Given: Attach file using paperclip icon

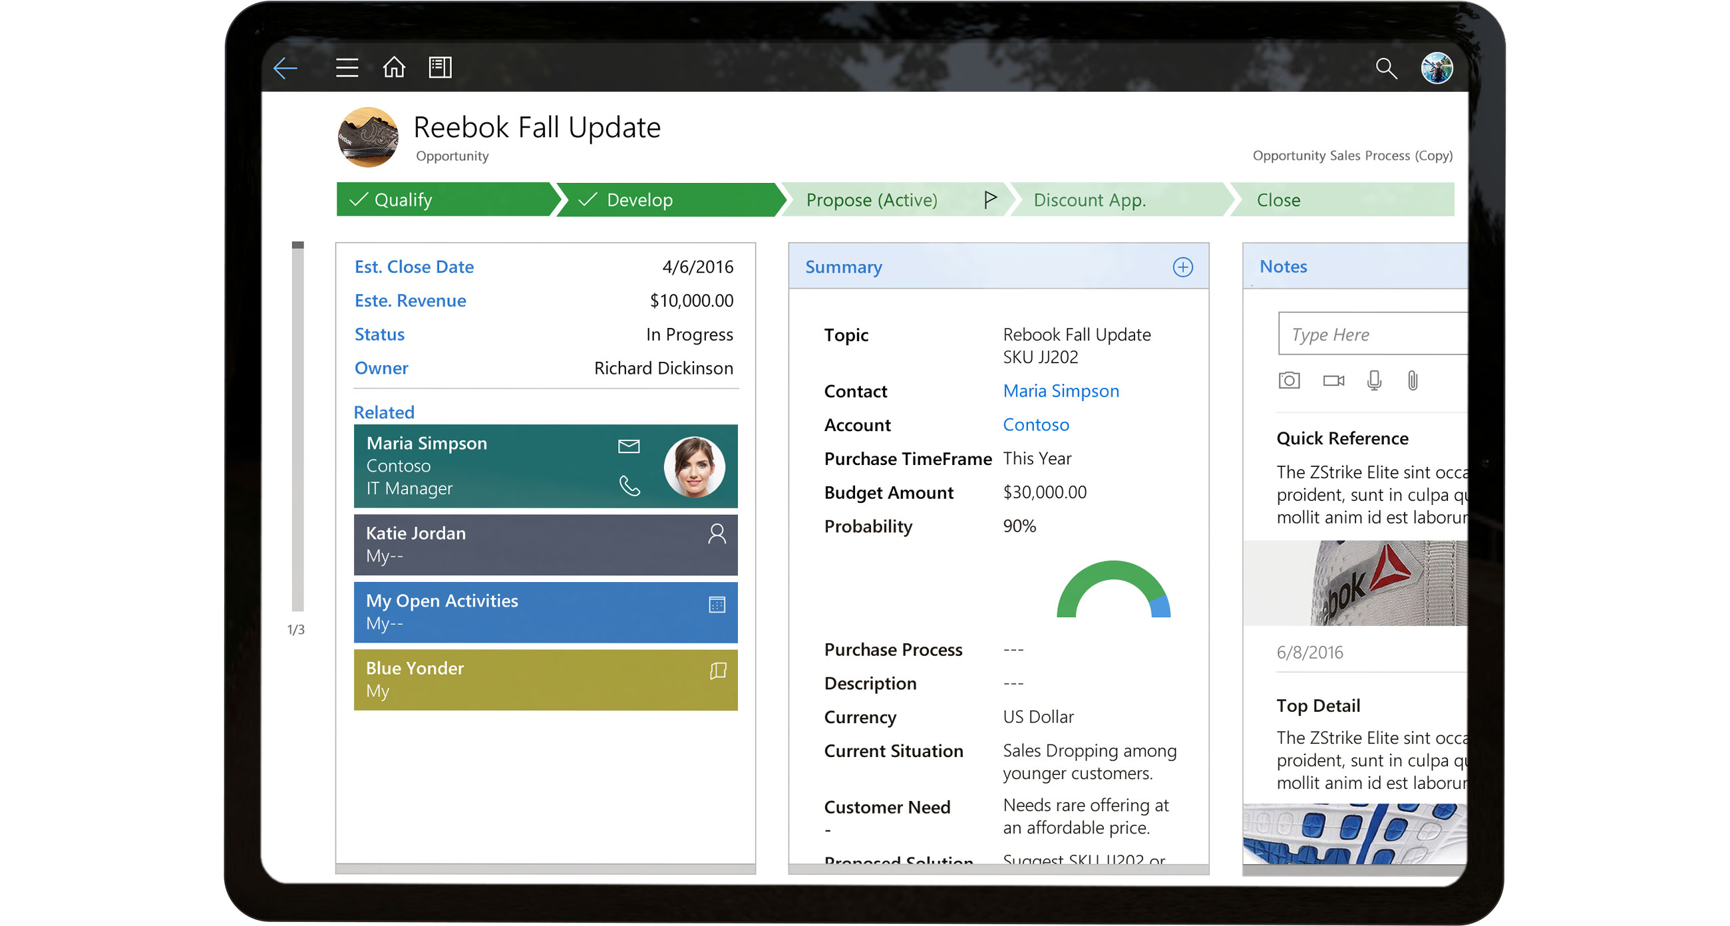Looking at the screenshot, I should click(1413, 381).
